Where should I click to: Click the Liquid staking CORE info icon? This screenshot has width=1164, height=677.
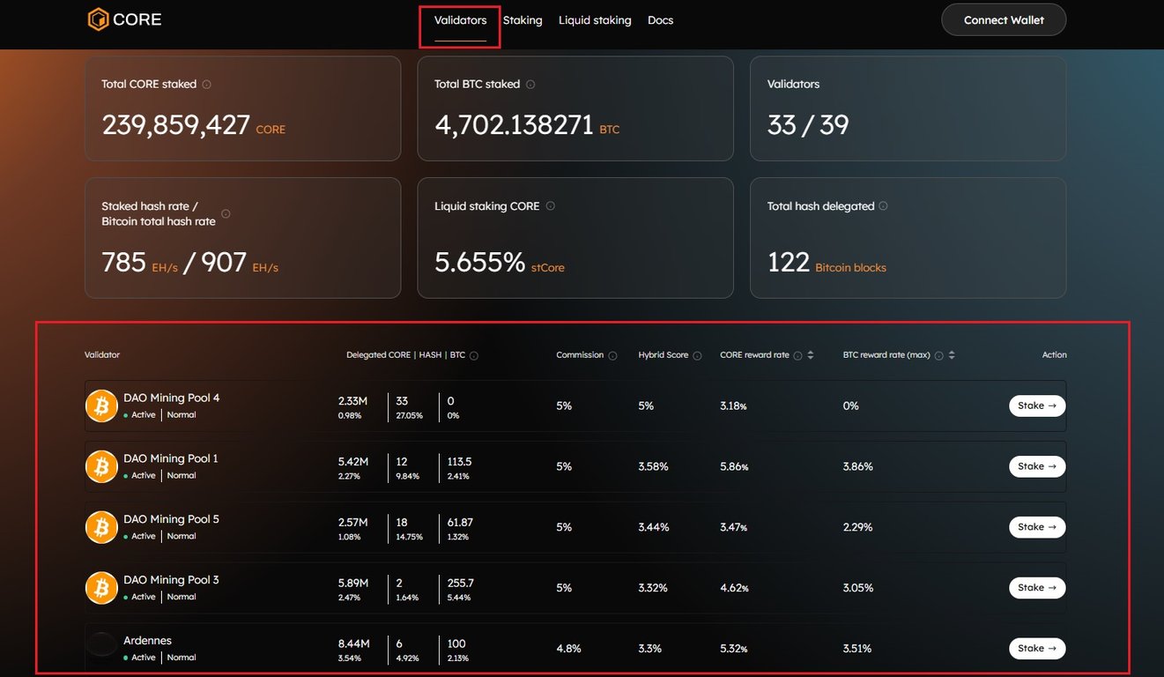(x=549, y=205)
